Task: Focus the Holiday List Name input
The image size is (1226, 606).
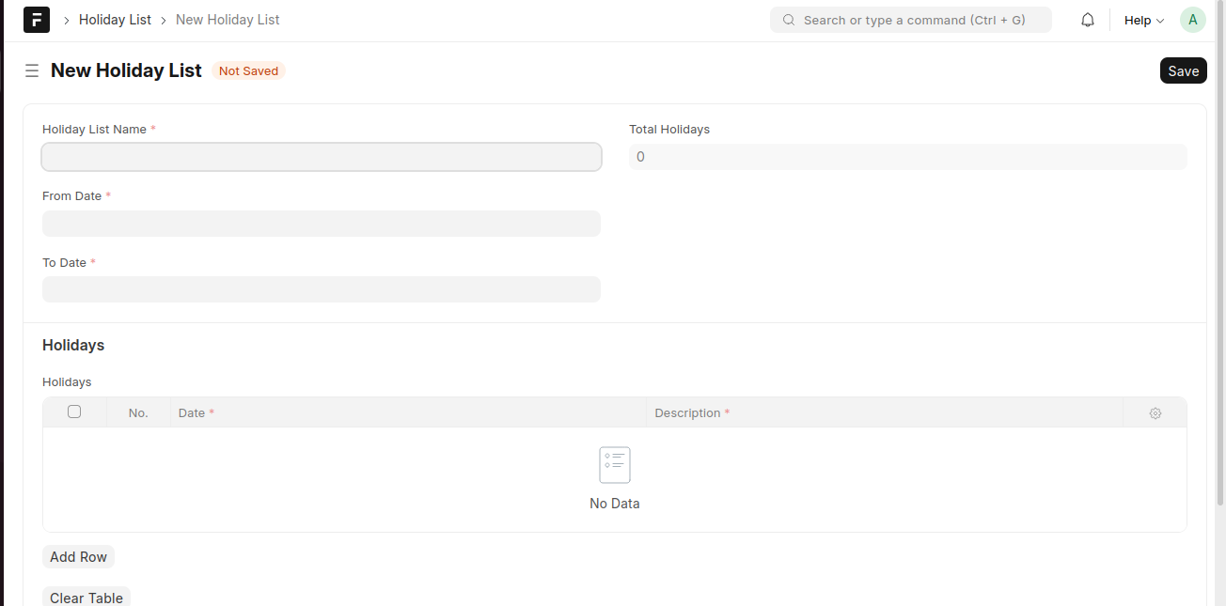Action: pos(321,157)
